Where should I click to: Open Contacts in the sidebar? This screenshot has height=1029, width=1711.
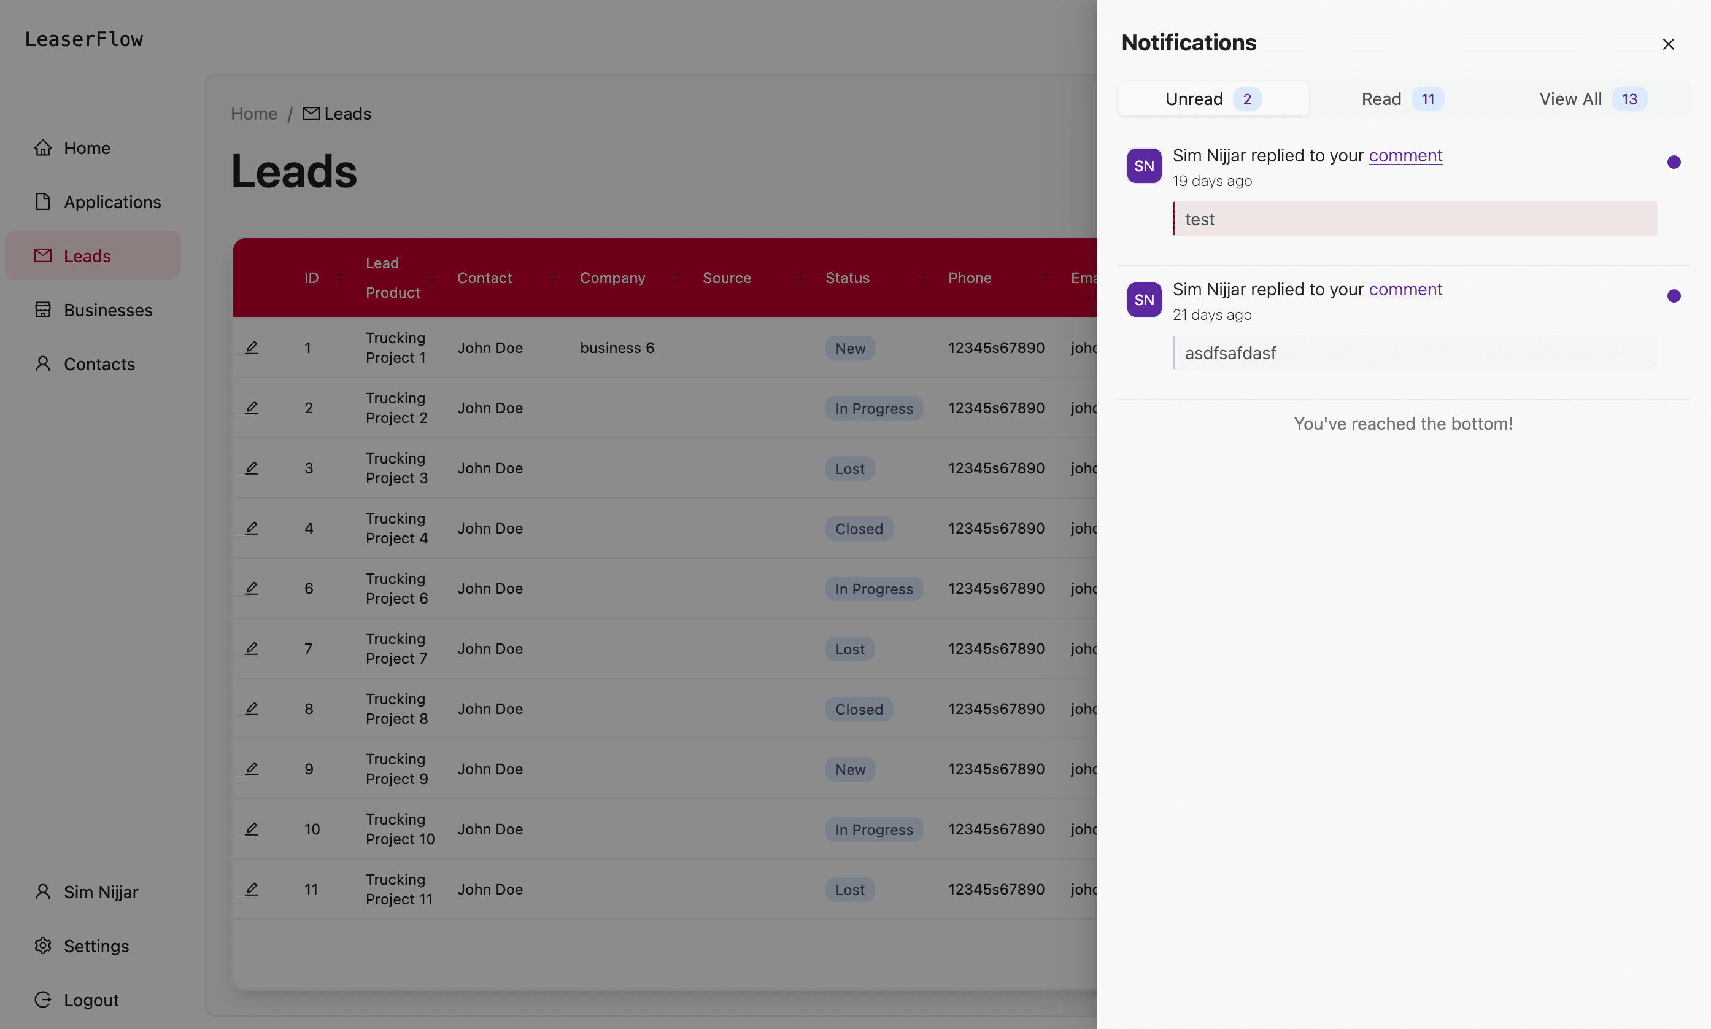[93, 364]
